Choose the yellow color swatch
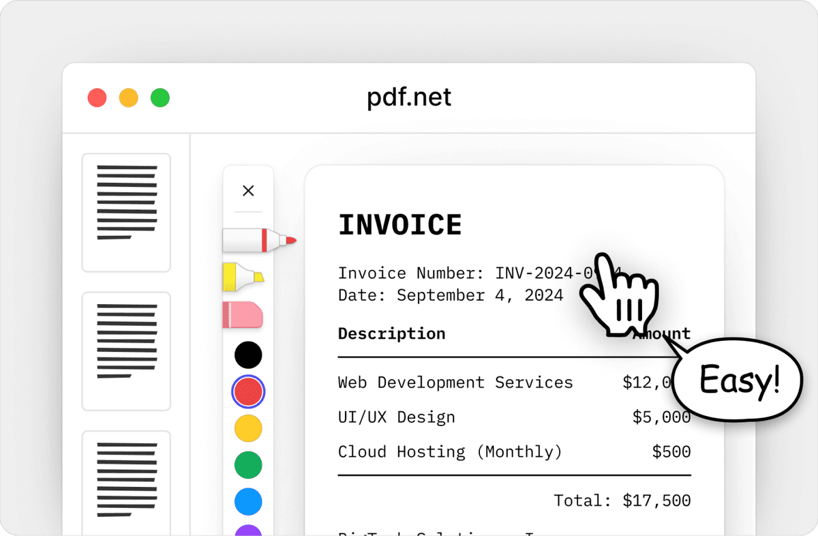Screen dimensions: 818x536 tap(248, 428)
